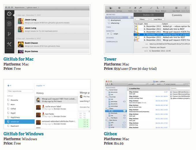
Task: Collapse the Cloud App folder in Gitbox
Action: click(x=106, y=97)
